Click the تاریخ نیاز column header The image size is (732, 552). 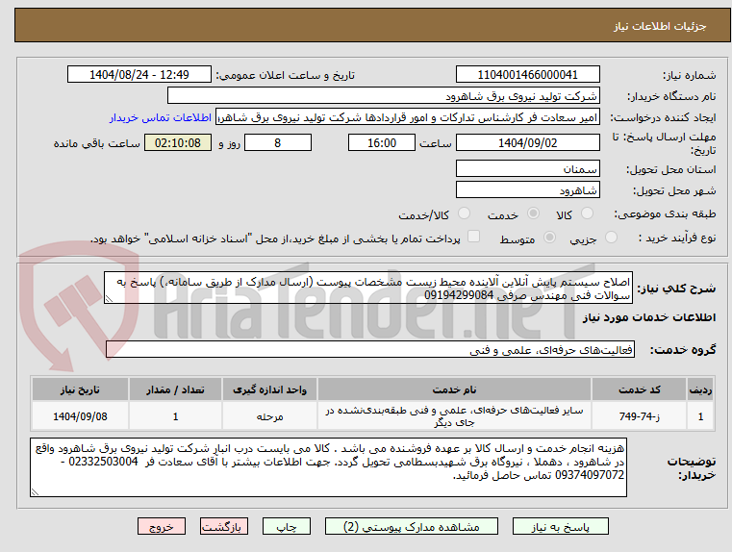point(80,389)
